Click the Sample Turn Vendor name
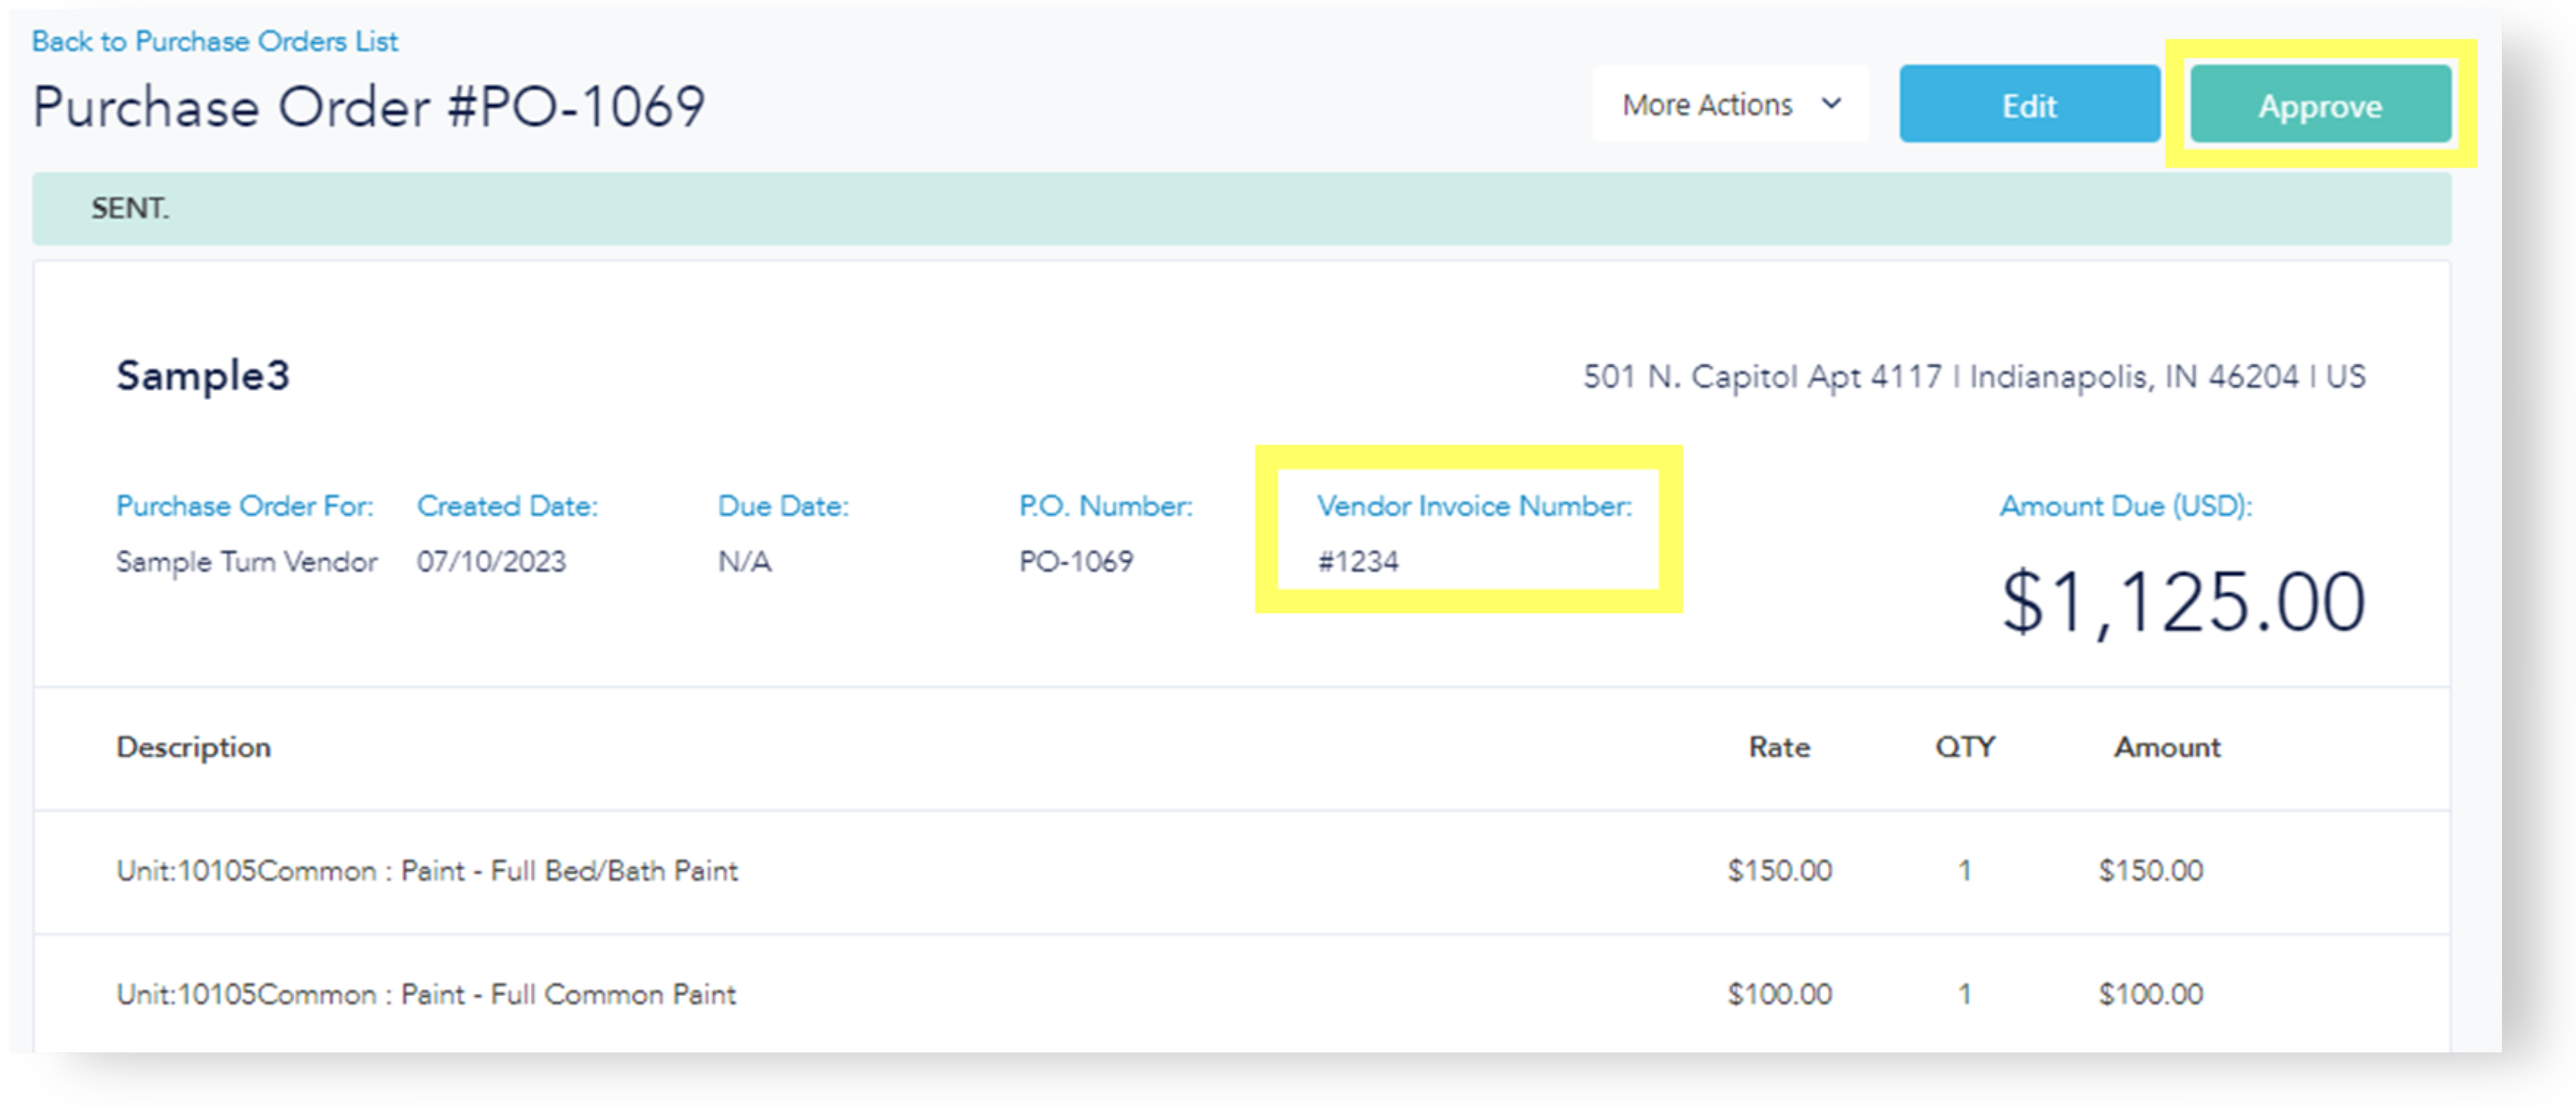Viewport: 2576px width, 1108px height. 246,561
